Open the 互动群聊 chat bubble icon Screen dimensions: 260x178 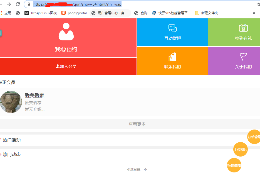[172, 28]
